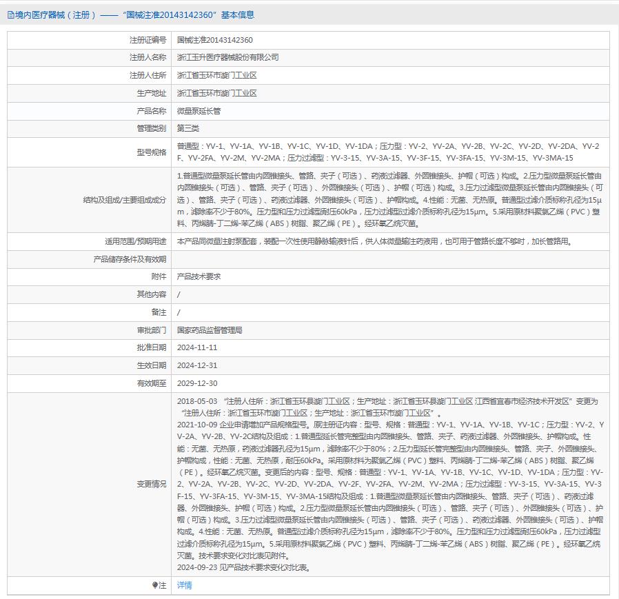Viewport: 619px width, 599px height.
Task: Click the 产品储存条件及有效期 label
Action: click(x=130, y=259)
